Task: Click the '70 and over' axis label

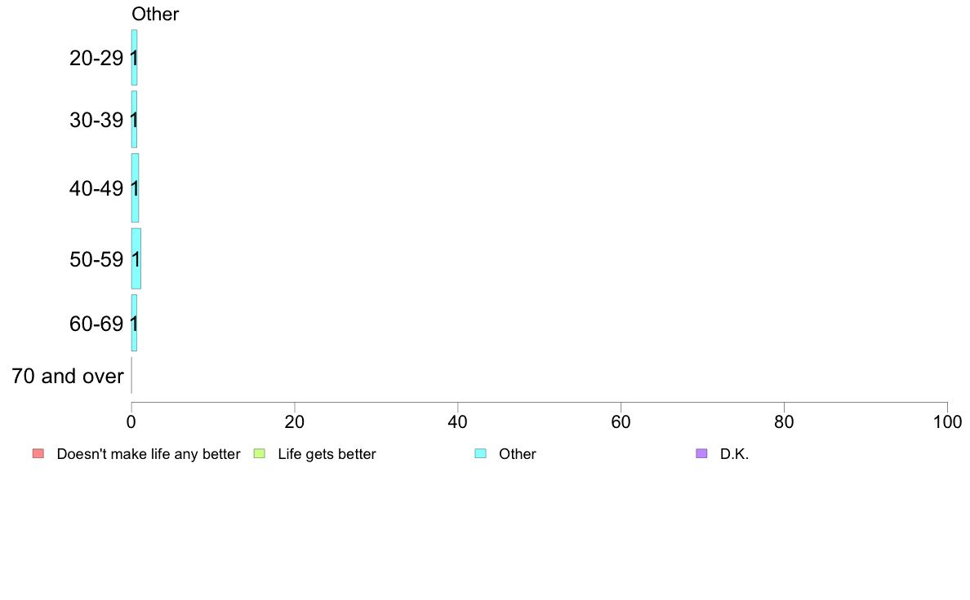Action: 68,376
